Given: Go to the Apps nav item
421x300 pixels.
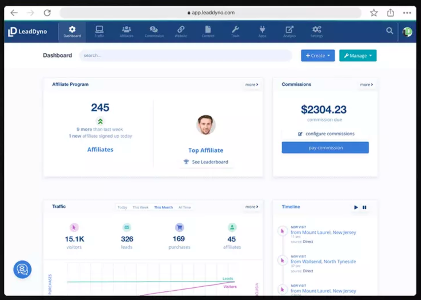Looking at the screenshot, I should coord(262,32).
